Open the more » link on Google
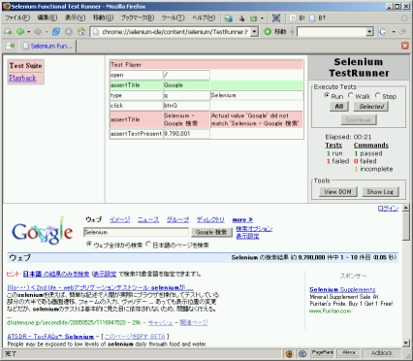 pos(242,220)
